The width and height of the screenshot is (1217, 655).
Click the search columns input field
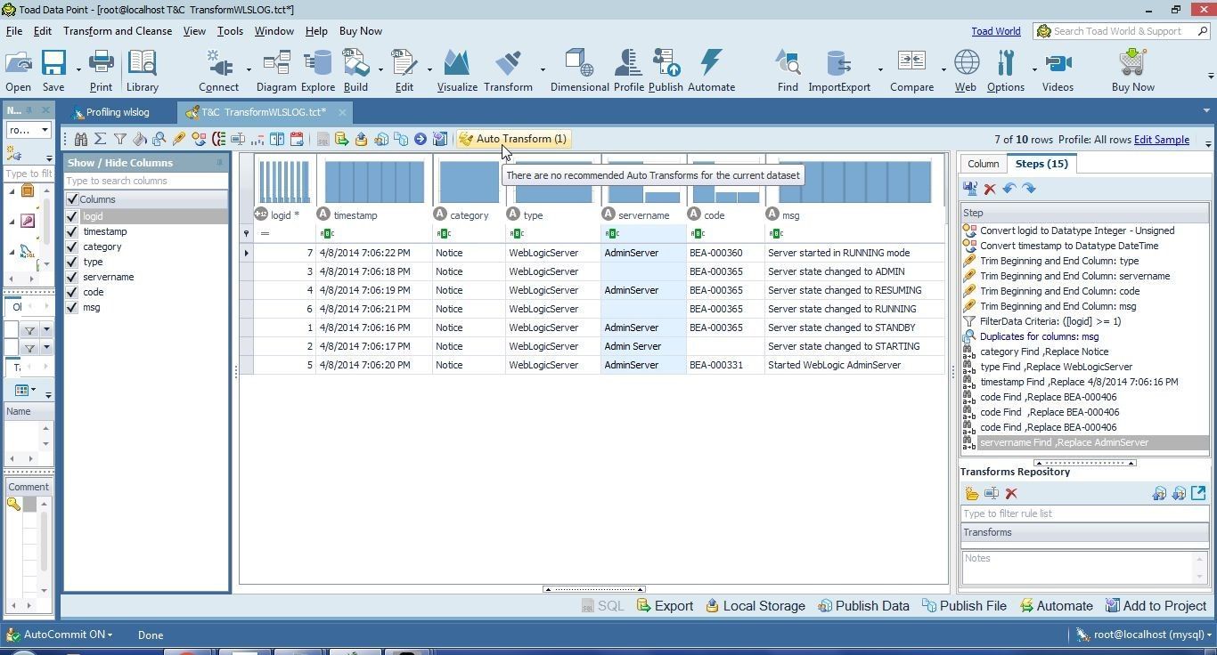[x=146, y=181]
